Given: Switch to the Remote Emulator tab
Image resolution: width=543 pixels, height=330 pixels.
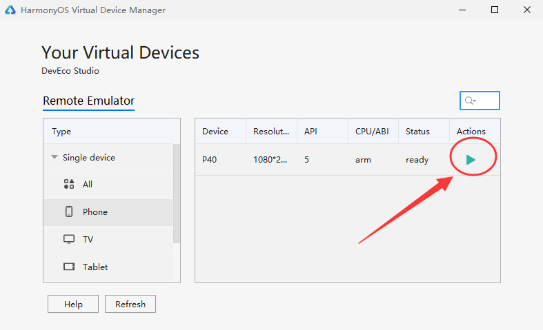Looking at the screenshot, I should (x=88, y=101).
